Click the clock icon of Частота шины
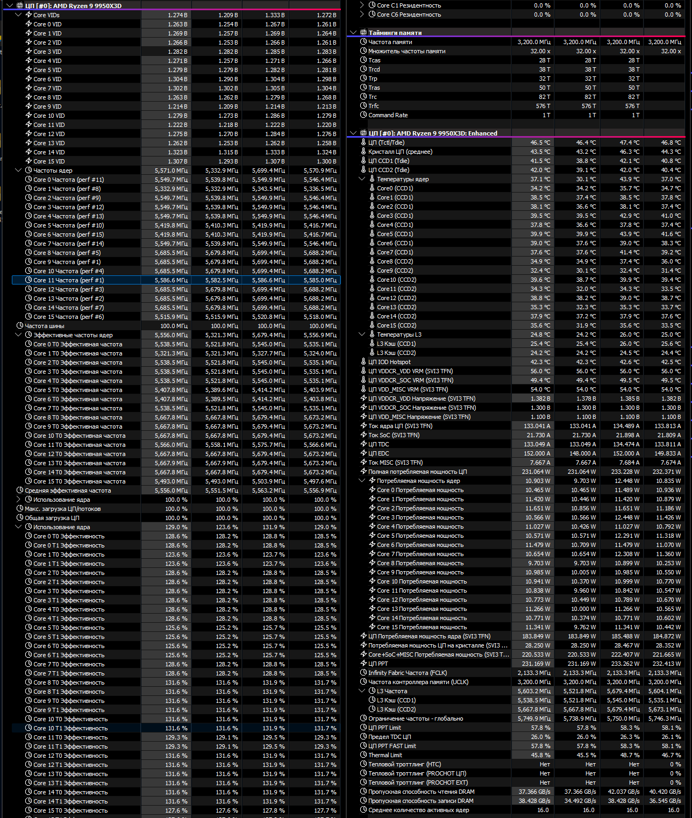 (x=20, y=326)
